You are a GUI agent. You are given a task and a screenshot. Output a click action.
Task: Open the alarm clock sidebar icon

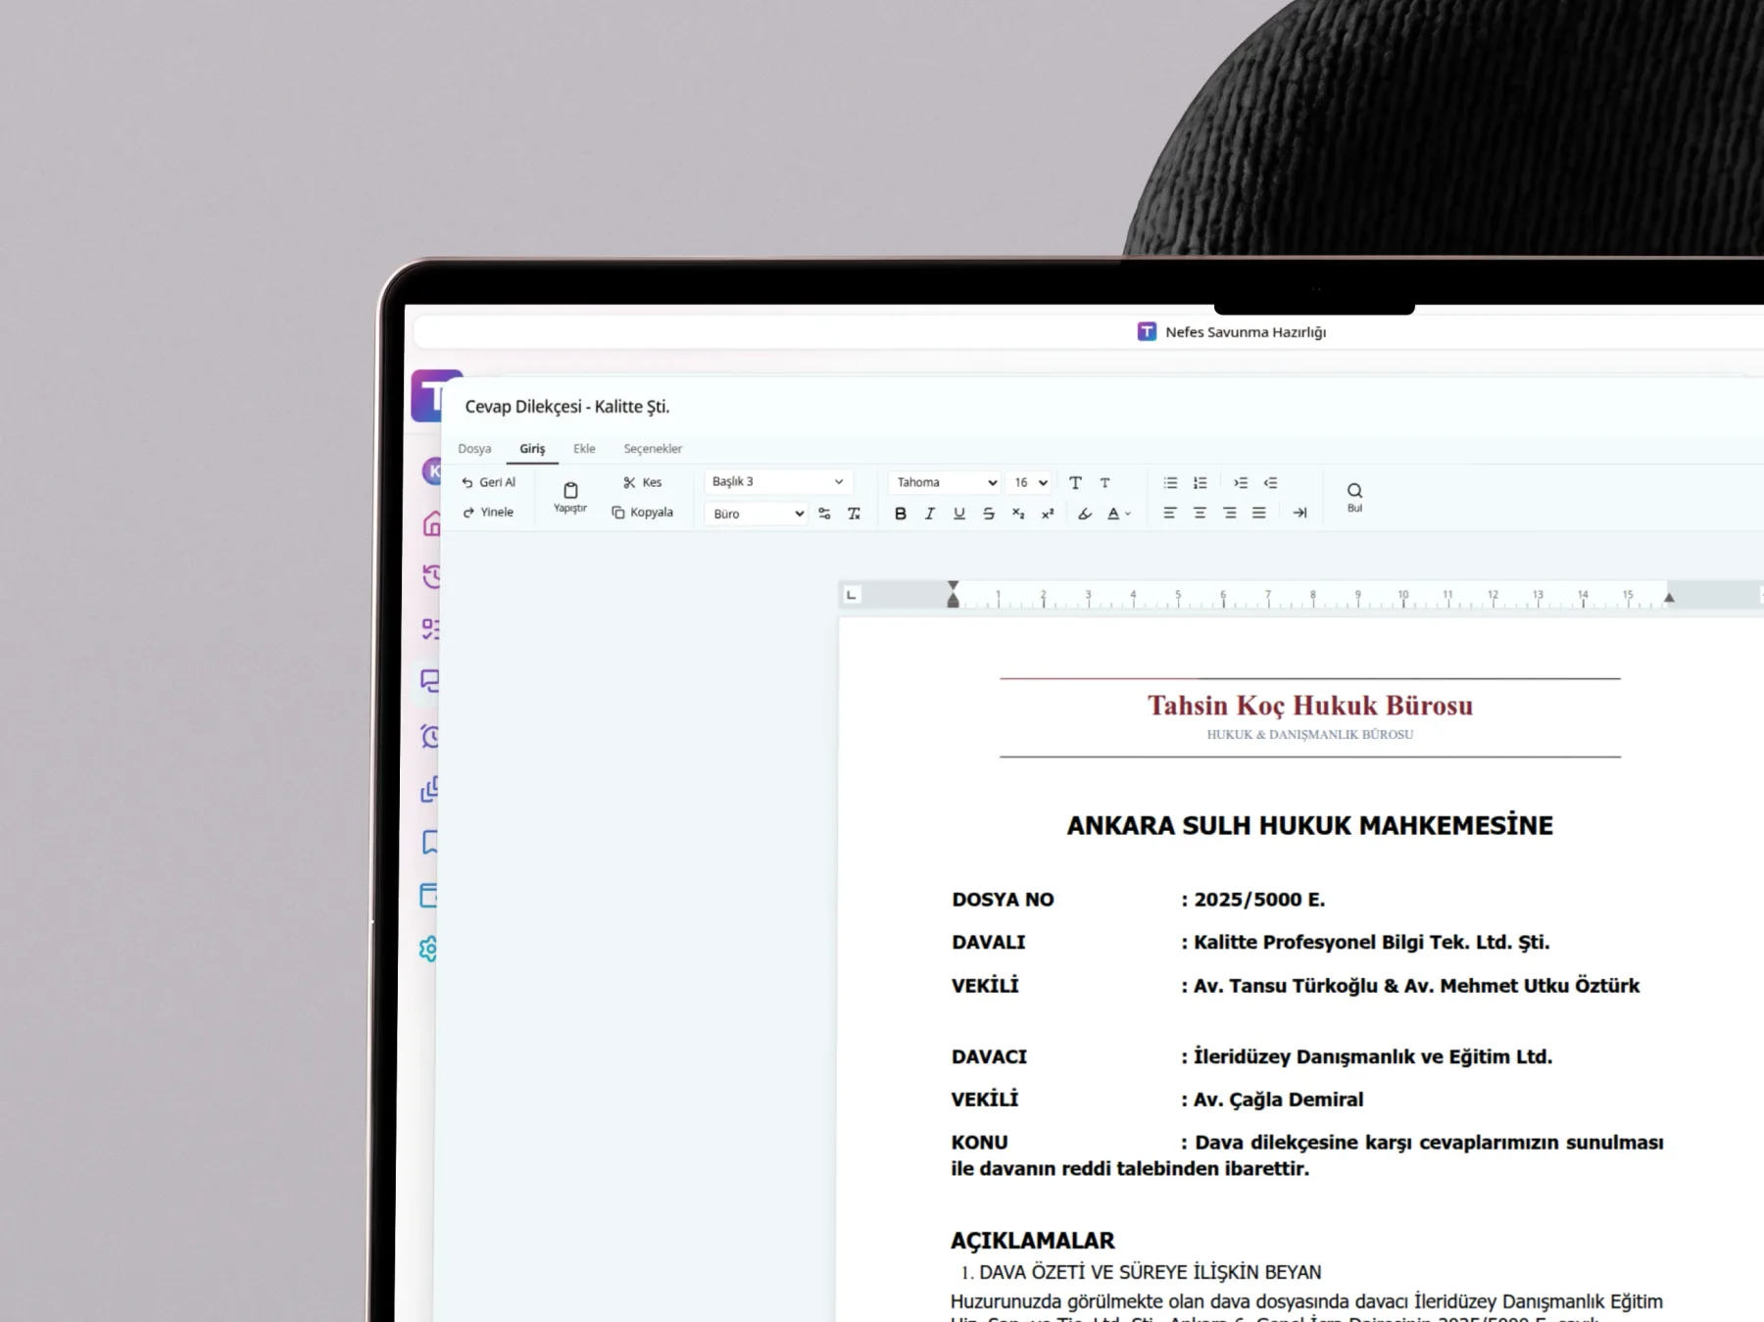[430, 736]
